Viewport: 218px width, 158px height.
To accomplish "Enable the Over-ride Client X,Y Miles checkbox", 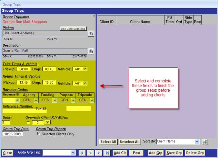I will click(x=28, y=123).
